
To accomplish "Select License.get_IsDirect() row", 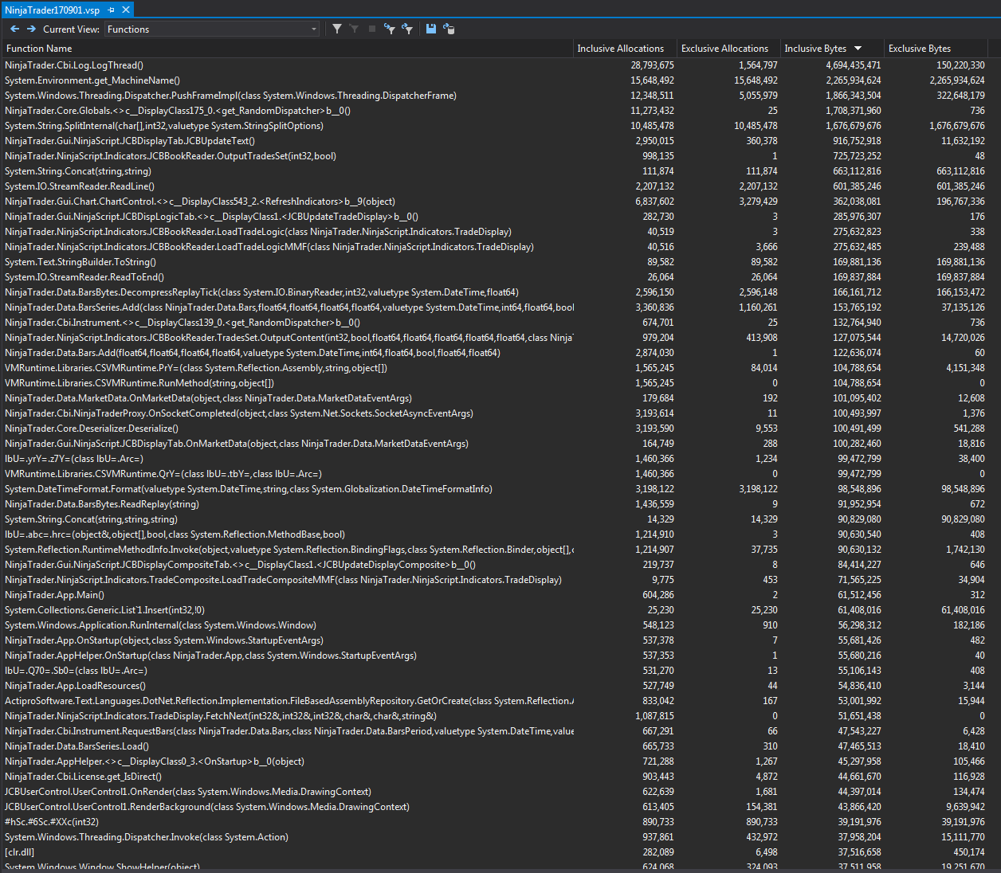I will point(494,777).
